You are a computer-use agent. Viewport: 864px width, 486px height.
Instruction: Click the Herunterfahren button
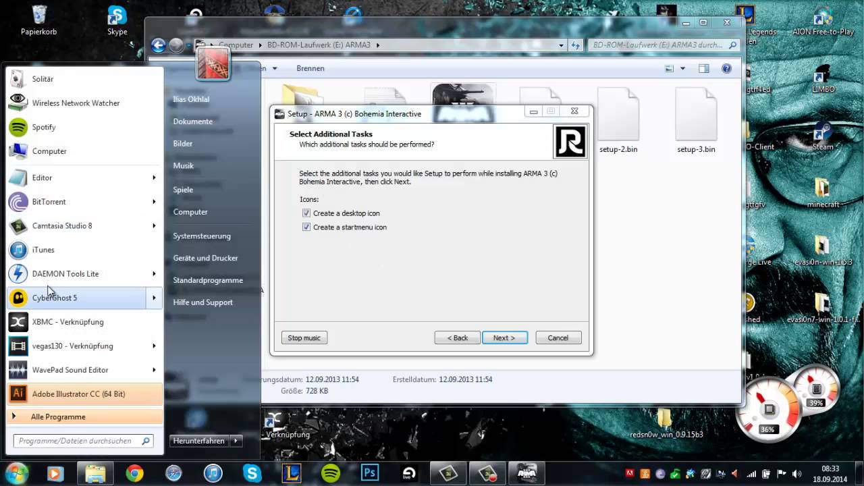[199, 441]
